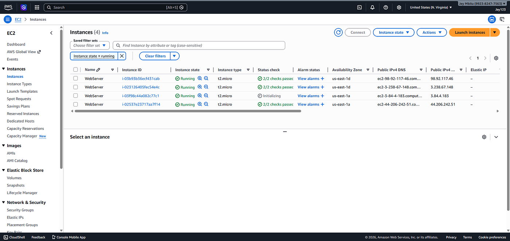Open the Clear filters dropdown arrow
This screenshot has height=241, width=510.
175,56
